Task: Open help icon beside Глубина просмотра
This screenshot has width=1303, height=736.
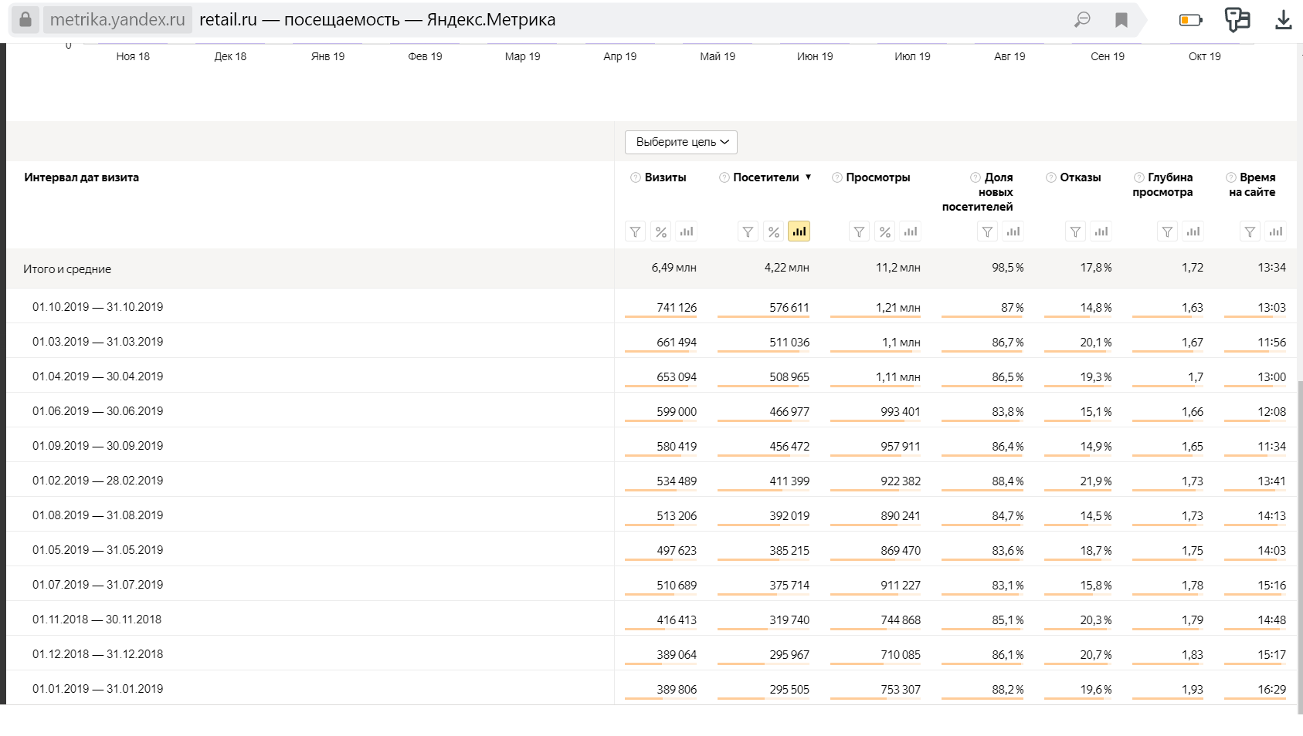Action: pyautogui.click(x=1139, y=177)
